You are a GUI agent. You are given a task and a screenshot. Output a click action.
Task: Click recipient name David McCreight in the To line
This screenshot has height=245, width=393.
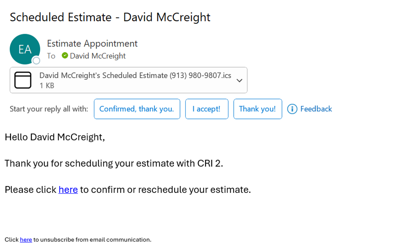98,56
